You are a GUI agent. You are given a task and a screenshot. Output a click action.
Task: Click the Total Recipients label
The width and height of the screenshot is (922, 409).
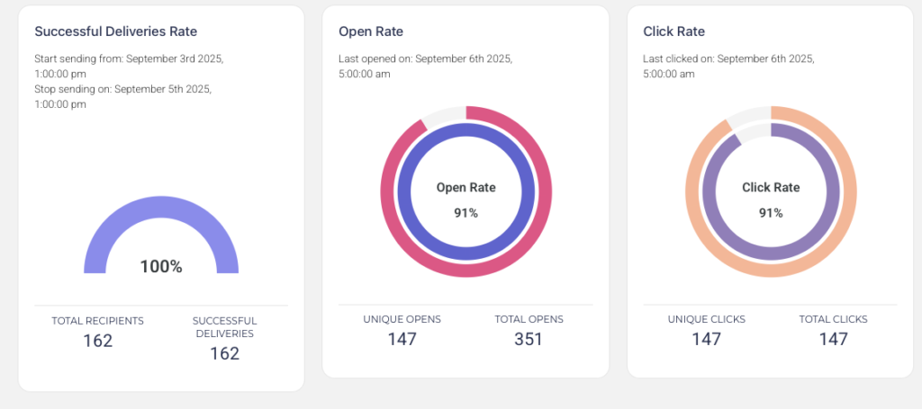(97, 320)
